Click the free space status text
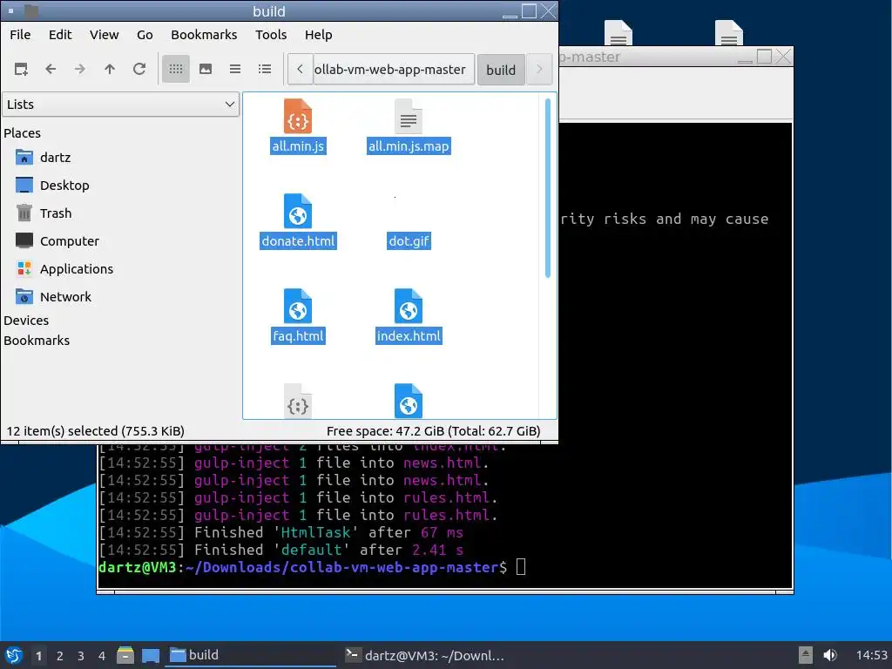The height and width of the screenshot is (669, 892). 434,431
